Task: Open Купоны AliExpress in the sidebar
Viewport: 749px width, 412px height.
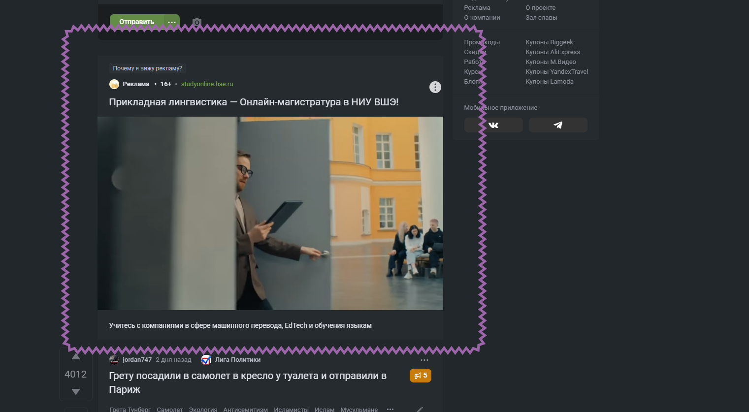Action: [553, 52]
